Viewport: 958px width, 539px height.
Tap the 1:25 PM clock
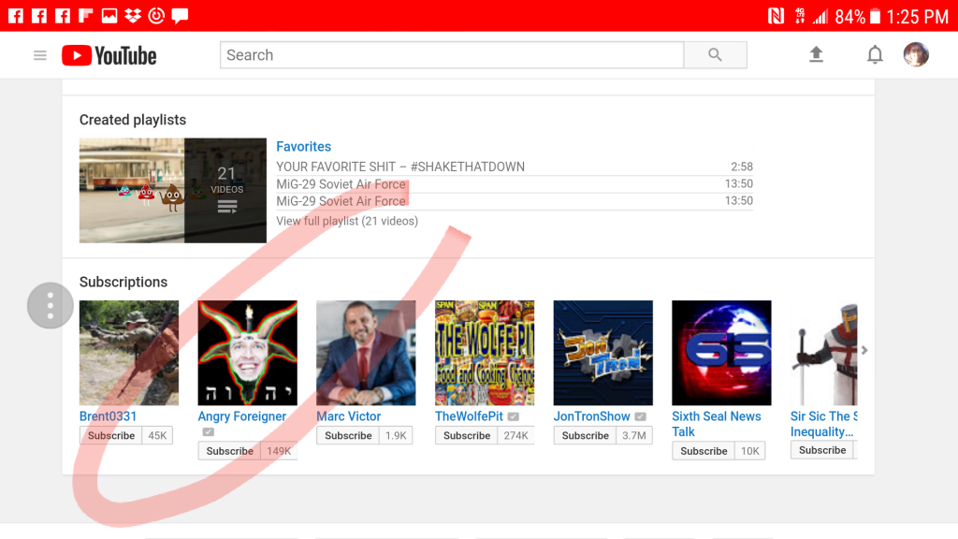pos(917,17)
